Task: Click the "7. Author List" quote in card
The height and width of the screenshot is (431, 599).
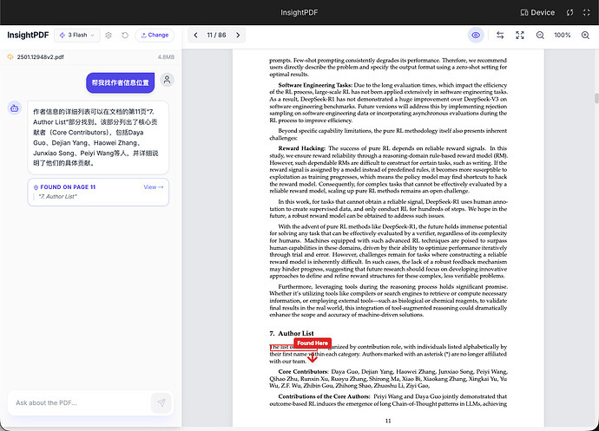Action: (x=57, y=197)
